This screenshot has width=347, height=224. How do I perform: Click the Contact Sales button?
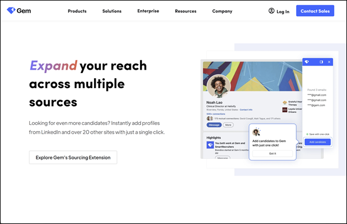[x=315, y=11]
